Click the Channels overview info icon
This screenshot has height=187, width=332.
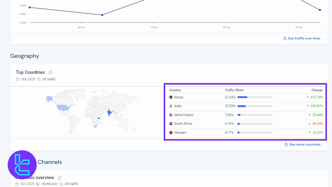(60, 178)
